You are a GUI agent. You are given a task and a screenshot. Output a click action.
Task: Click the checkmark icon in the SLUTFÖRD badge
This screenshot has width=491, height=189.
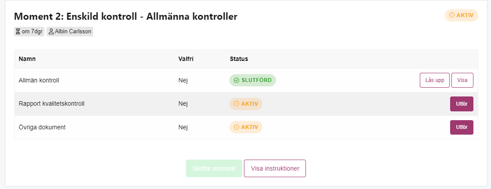[236, 80]
